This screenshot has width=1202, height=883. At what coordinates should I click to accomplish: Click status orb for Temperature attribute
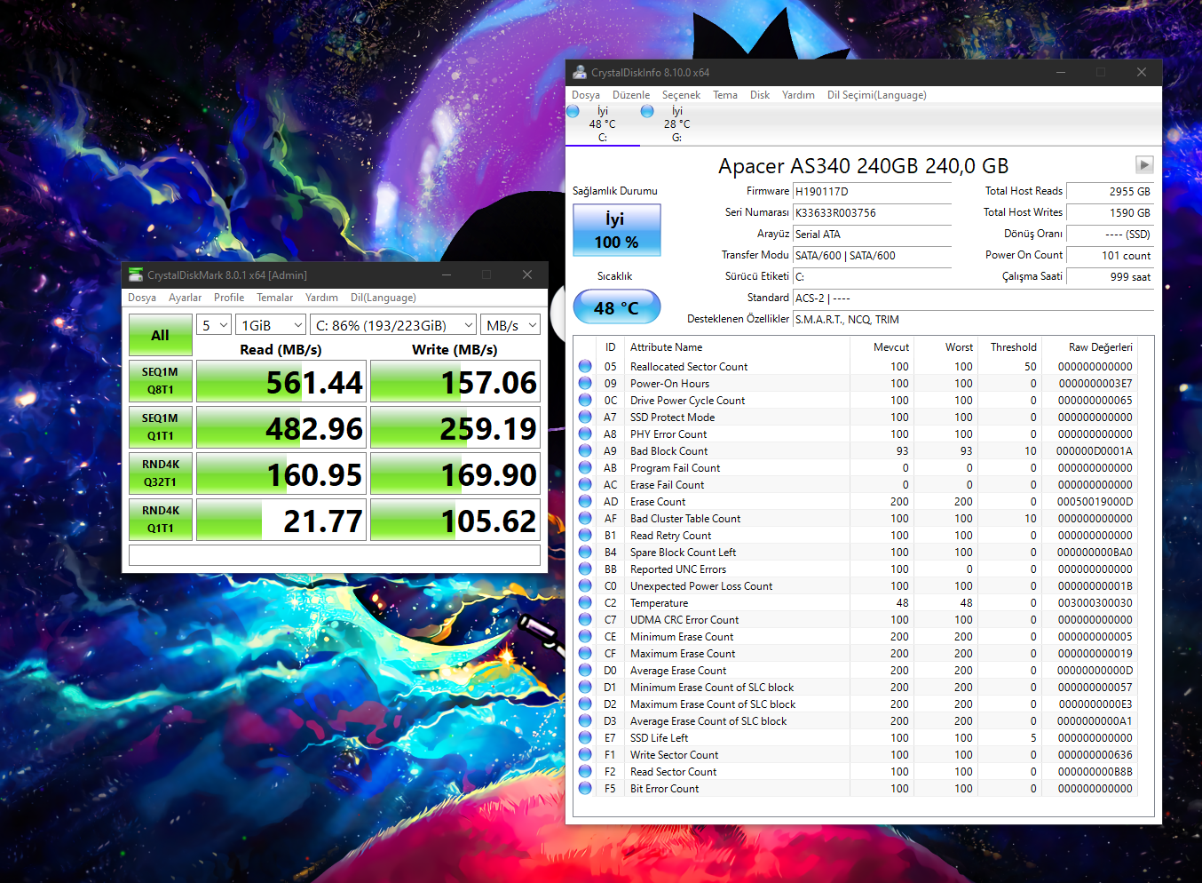(x=585, y=602)
